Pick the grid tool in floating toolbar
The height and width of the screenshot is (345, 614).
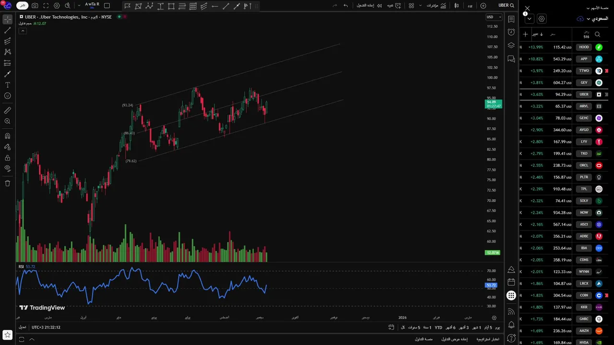pos(193,6)
